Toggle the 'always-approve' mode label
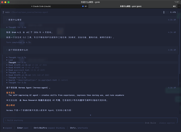This screenshot has height=132, width=181. [167, 123]
